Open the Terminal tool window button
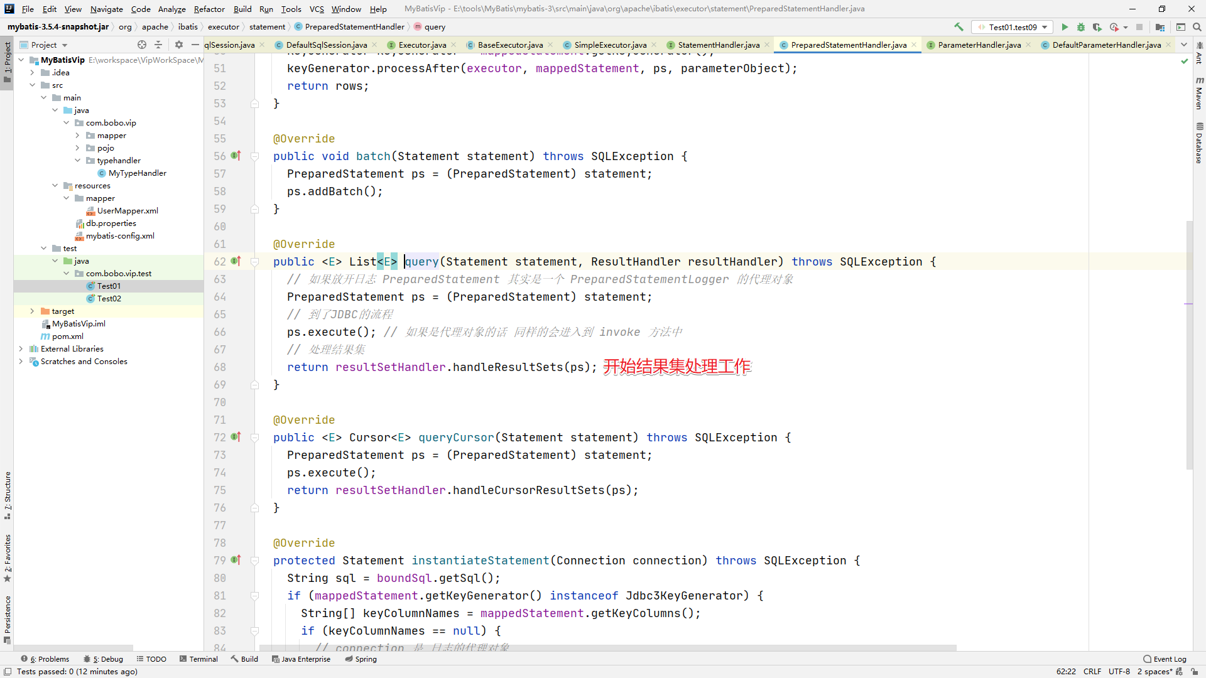Viewport: 1206px width, 678px height. [x=198, y=659]
